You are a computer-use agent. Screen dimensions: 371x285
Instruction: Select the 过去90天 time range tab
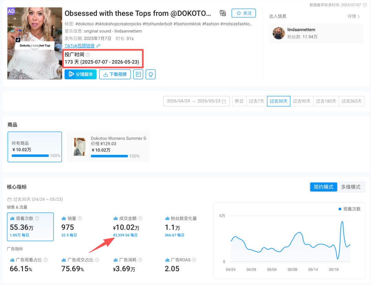coord(302,101)
